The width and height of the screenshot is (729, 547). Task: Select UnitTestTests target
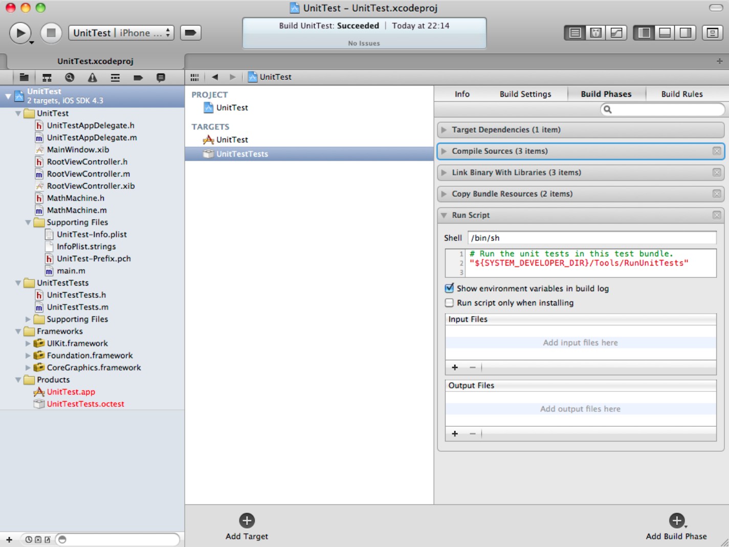[x=309, y=154]
